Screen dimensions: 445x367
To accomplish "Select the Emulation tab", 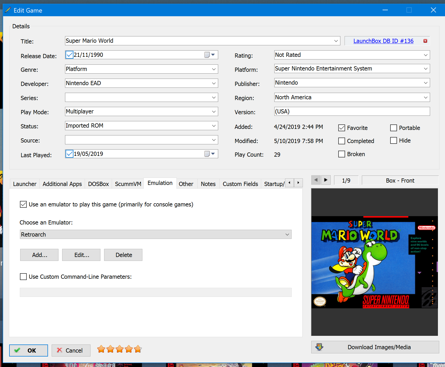I will [x=160, y=183].
